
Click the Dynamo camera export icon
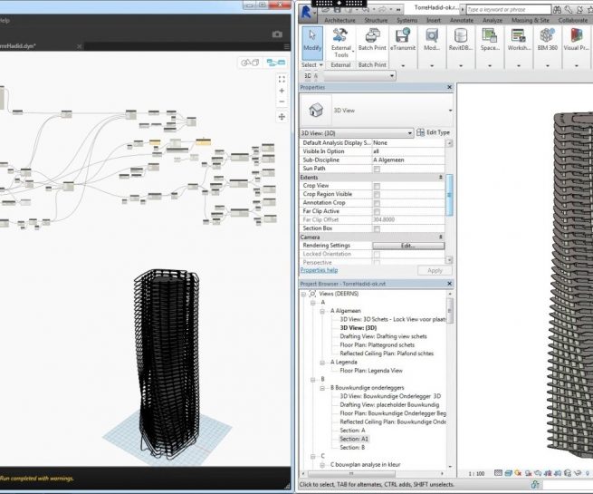277,34
